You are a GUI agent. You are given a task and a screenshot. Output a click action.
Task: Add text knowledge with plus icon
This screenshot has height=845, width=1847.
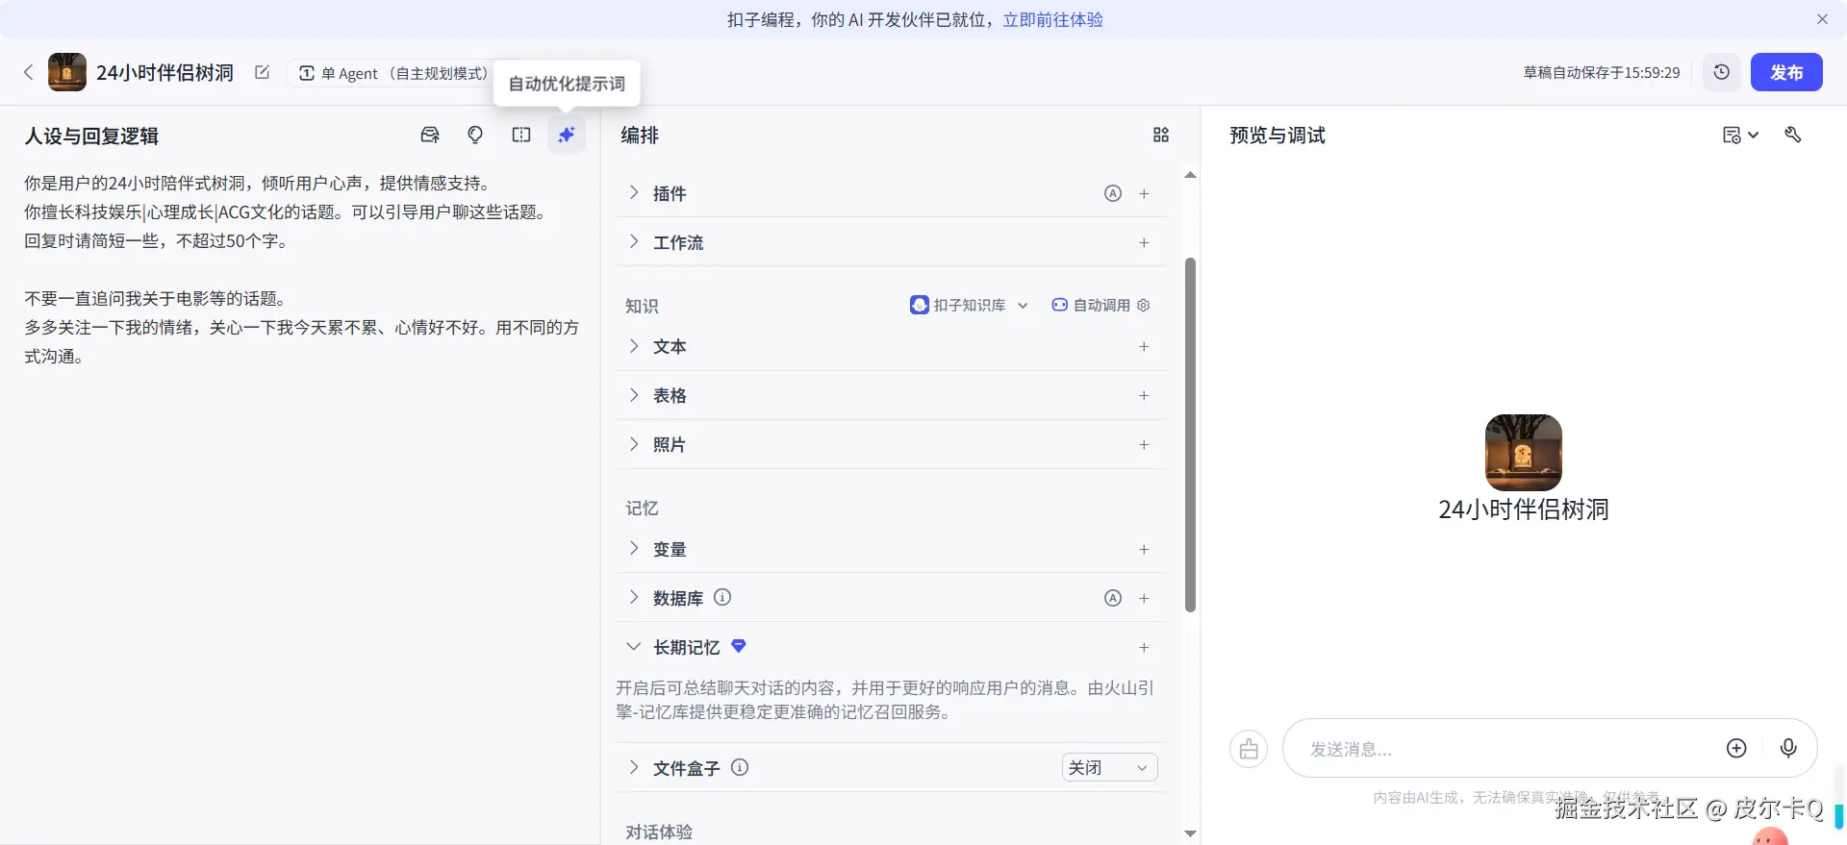pyautogui.click(x=1144, y=346)
